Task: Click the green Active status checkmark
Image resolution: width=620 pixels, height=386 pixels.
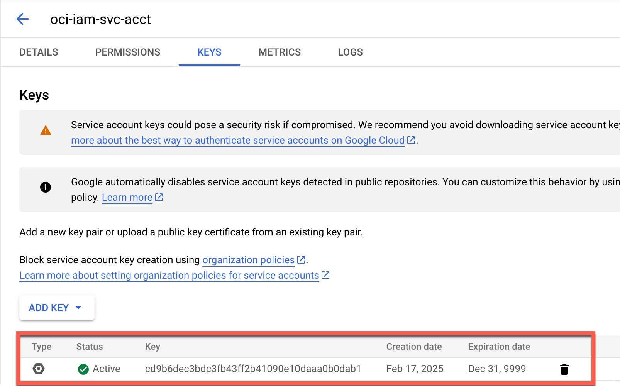Action: point(83,369)
